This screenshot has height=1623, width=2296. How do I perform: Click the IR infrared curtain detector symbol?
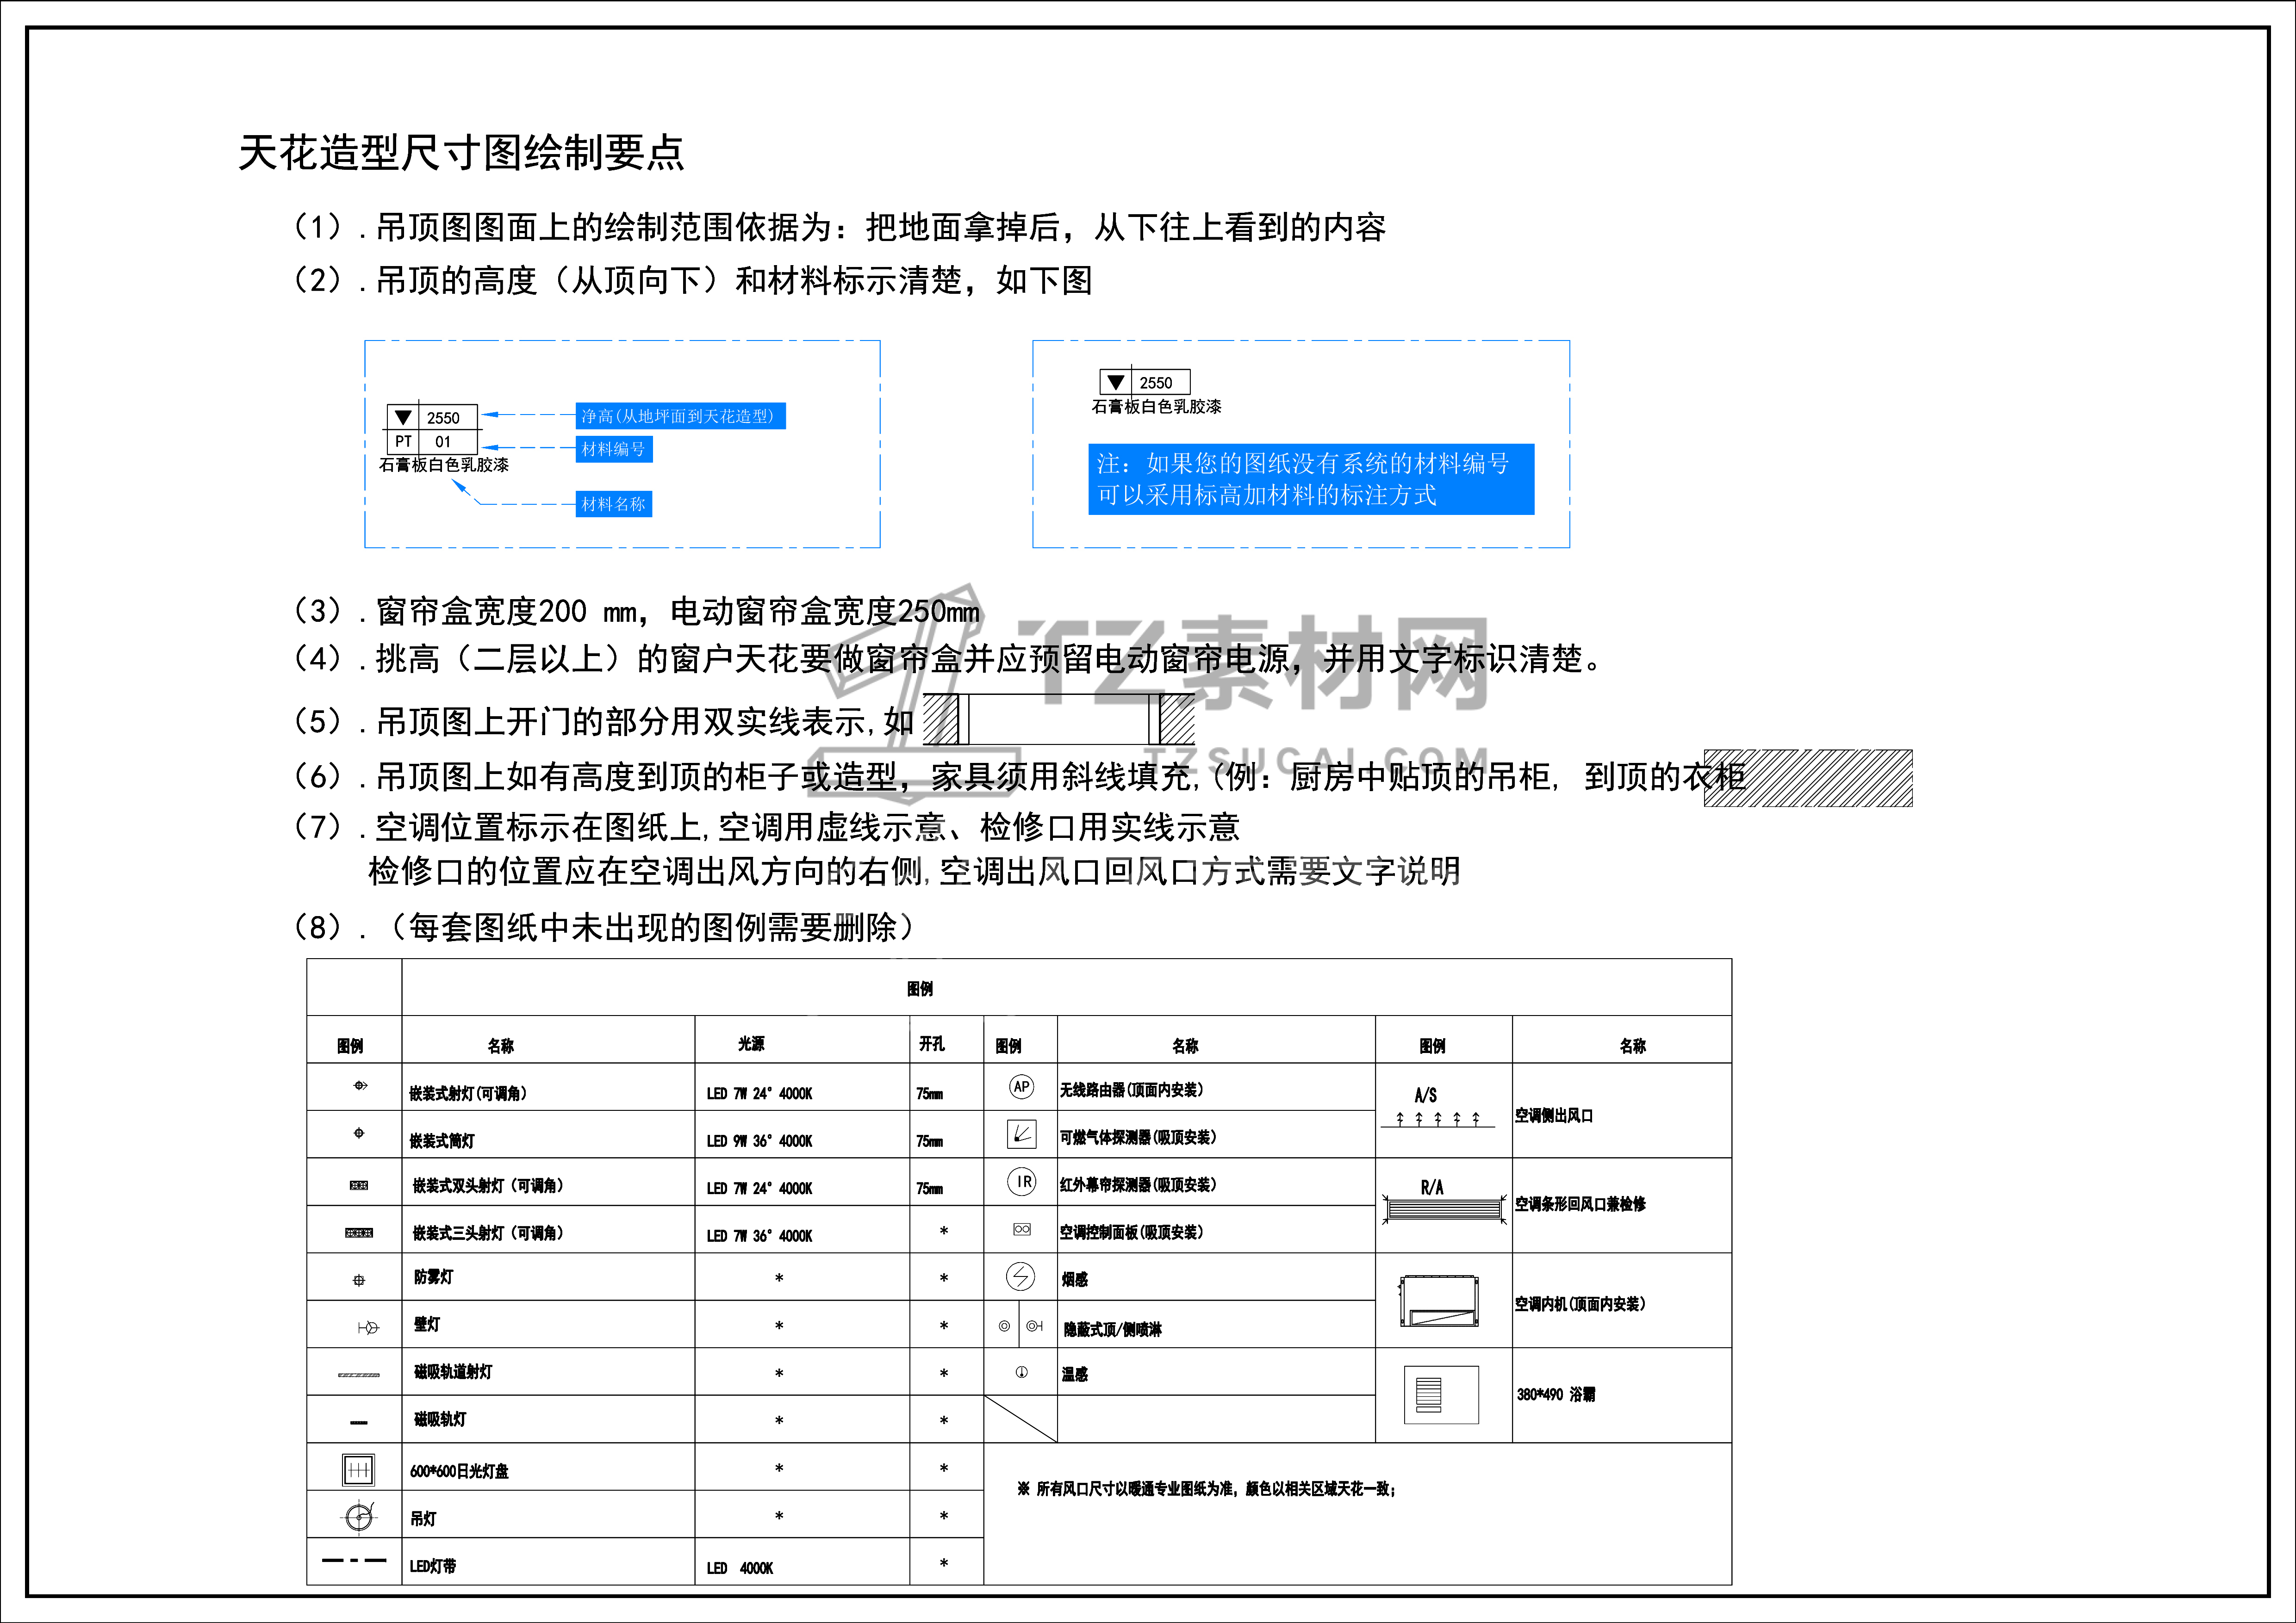(x=1021, y=1182)
